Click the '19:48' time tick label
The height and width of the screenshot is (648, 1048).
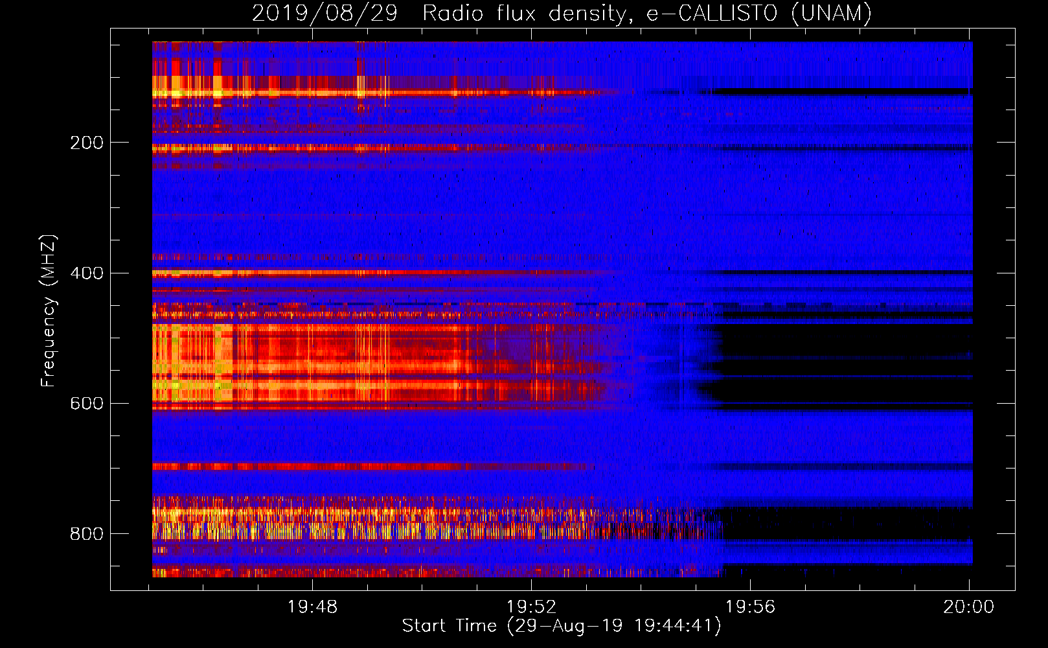pos(312,607)
